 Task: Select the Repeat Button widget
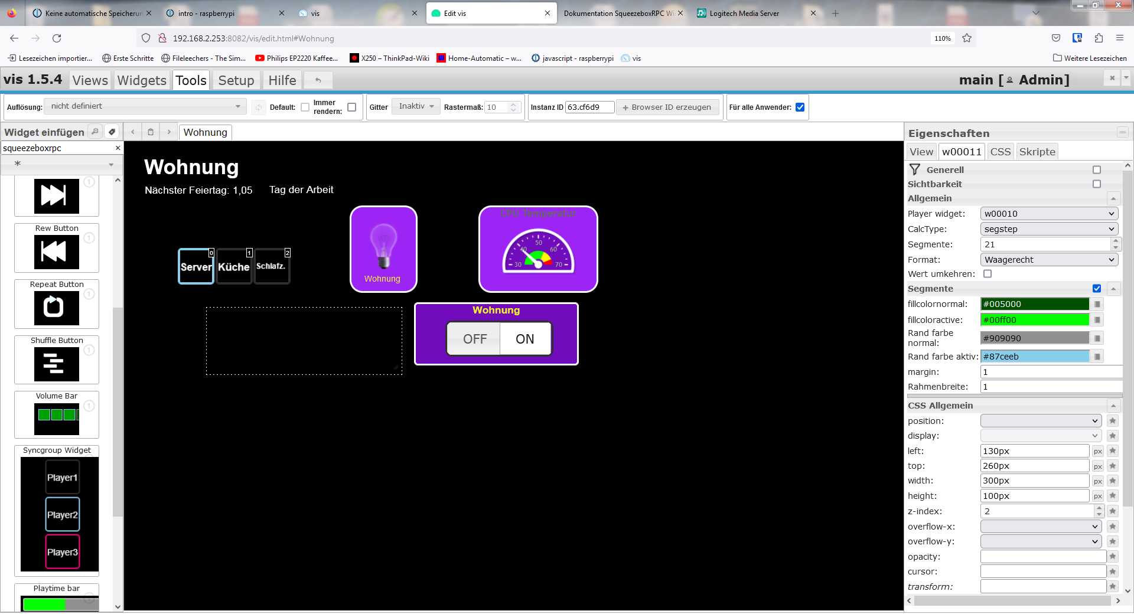coord(57,303)
